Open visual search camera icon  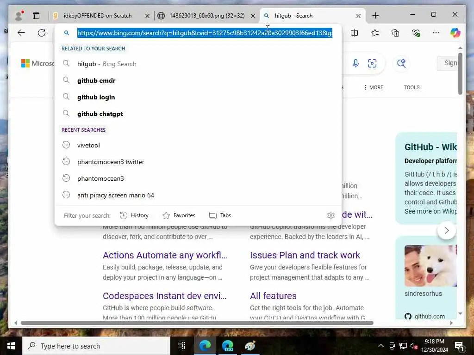(x=372, y=63)
